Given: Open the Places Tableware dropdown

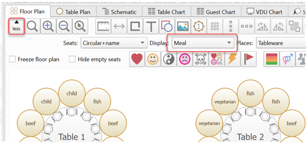Looking at the screenshot, I should 281,43.
